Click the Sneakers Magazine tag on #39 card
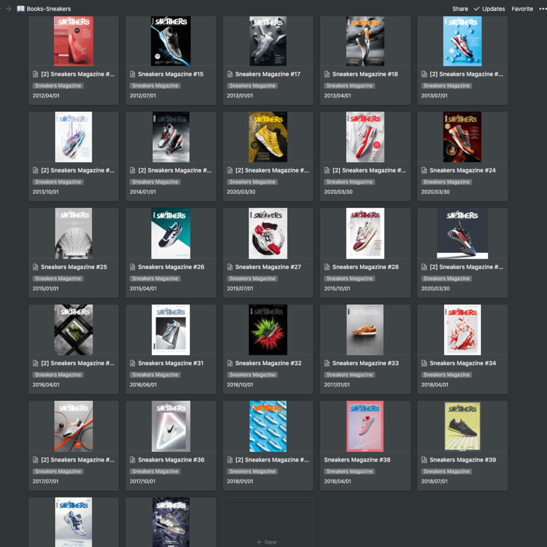This screenshot has height=547, width=547. [447, 472]
